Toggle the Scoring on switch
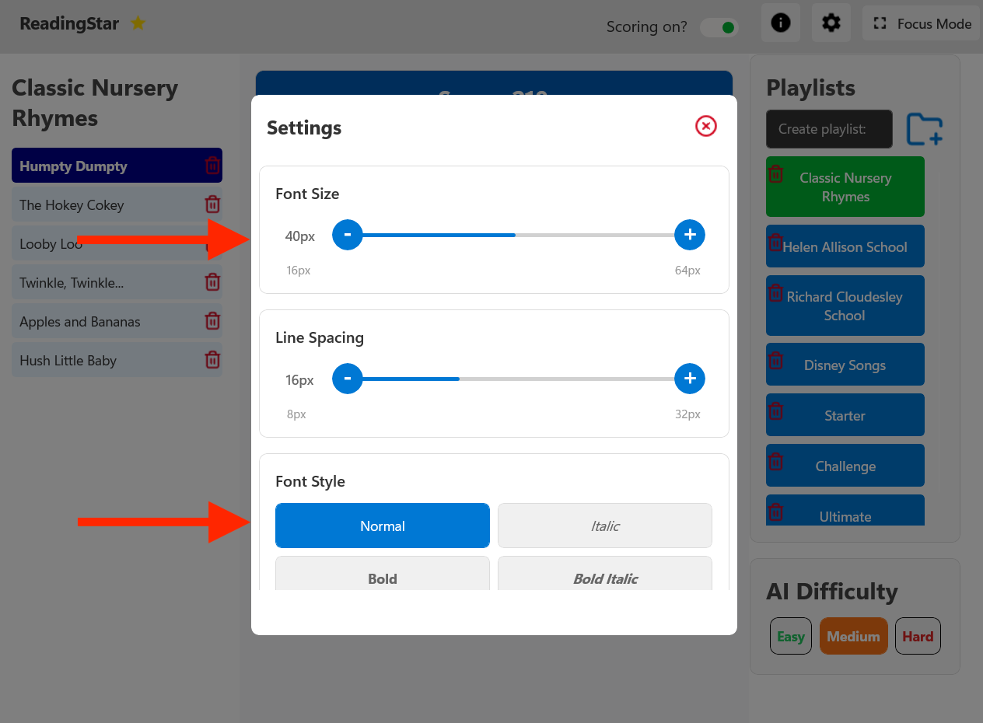983x723 pixels. click(x=719, y=27)
